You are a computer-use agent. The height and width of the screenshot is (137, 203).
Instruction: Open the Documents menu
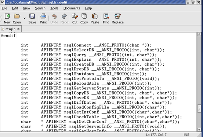[72, 8]
